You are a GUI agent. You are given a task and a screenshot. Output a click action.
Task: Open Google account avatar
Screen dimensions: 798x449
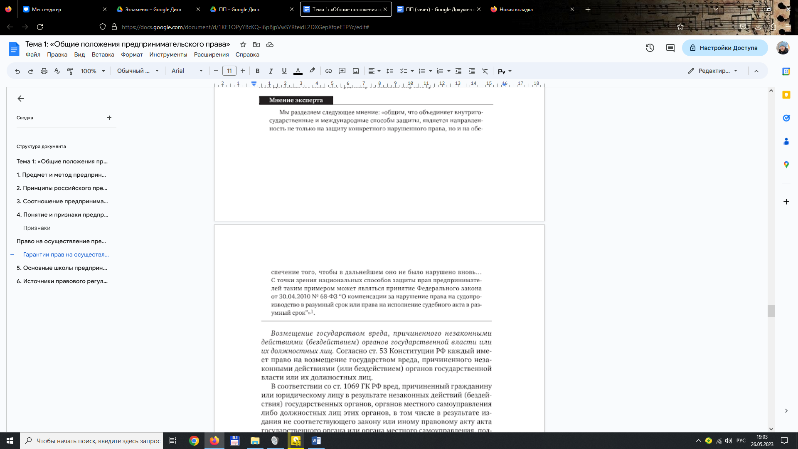pos(783,48)
